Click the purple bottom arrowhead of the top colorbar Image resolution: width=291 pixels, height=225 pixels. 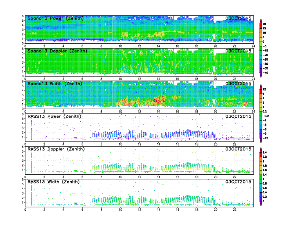pyautogui.click(x=261, y=75)
